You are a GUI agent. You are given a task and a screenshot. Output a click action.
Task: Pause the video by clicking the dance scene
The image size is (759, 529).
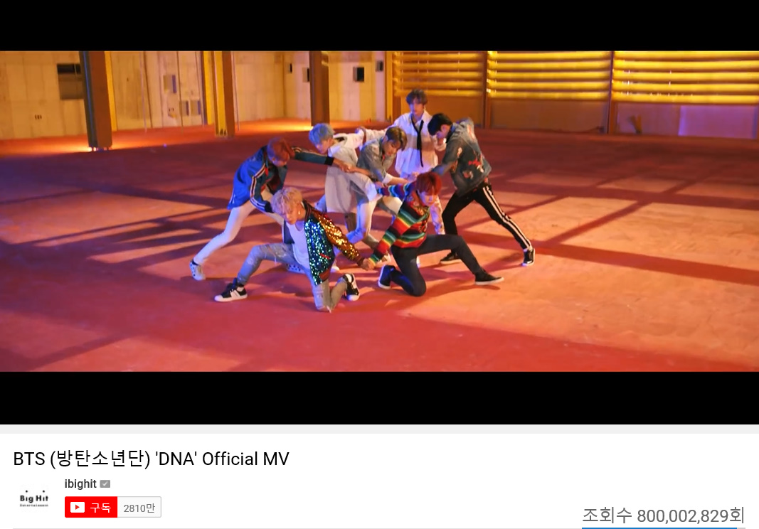coord(380,211)
